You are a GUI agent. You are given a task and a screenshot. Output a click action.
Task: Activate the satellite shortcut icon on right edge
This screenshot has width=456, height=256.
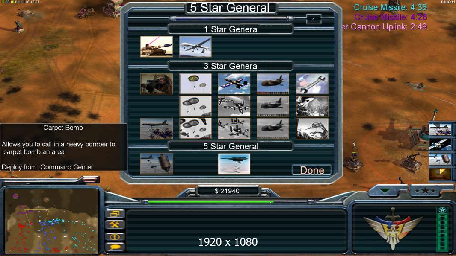coord(440,144)
